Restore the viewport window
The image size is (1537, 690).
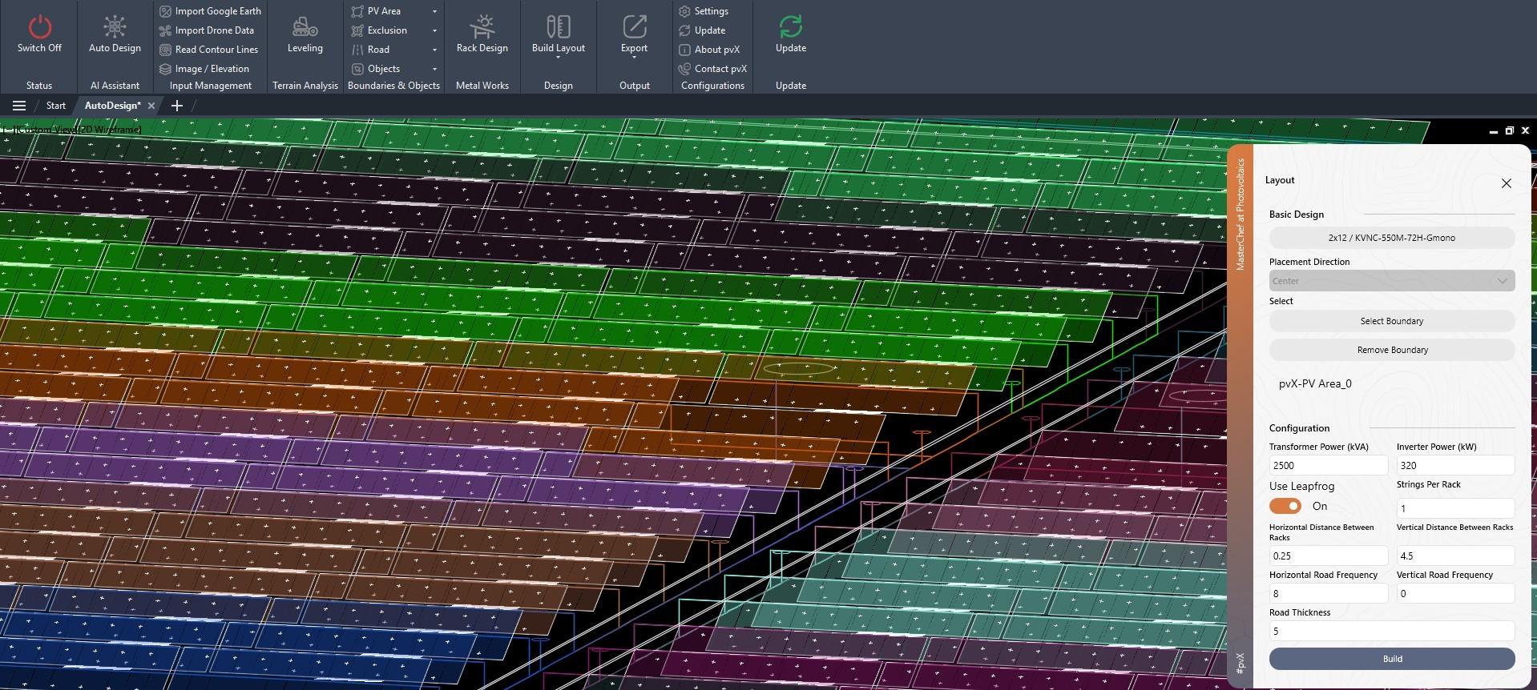point(1509,130)
